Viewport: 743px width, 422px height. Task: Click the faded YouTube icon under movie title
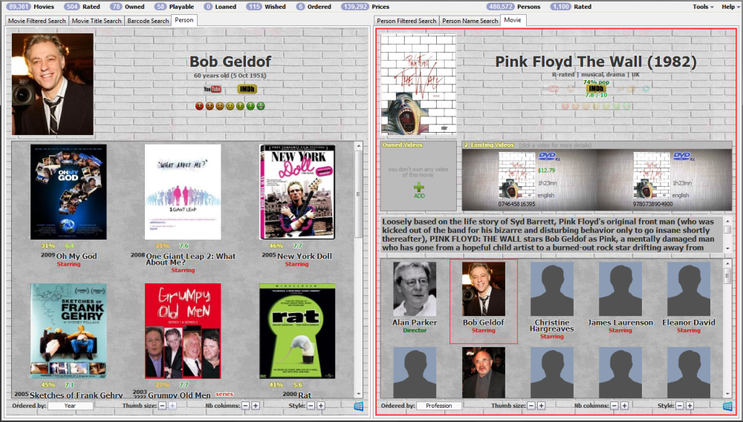551,88
